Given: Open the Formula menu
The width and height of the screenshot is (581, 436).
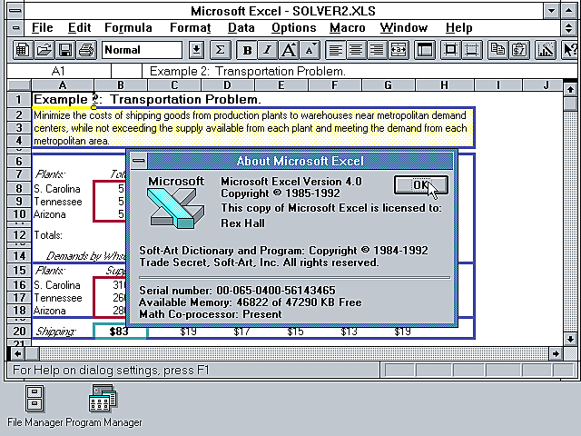Looking at the screenshot, I should tap(128, 28).
